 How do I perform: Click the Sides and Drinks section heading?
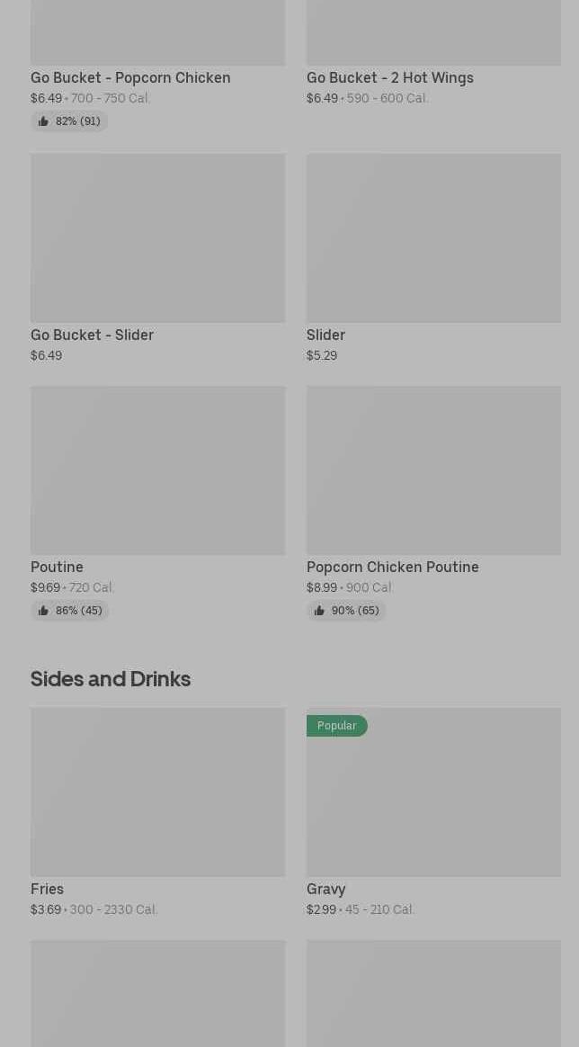111,679
